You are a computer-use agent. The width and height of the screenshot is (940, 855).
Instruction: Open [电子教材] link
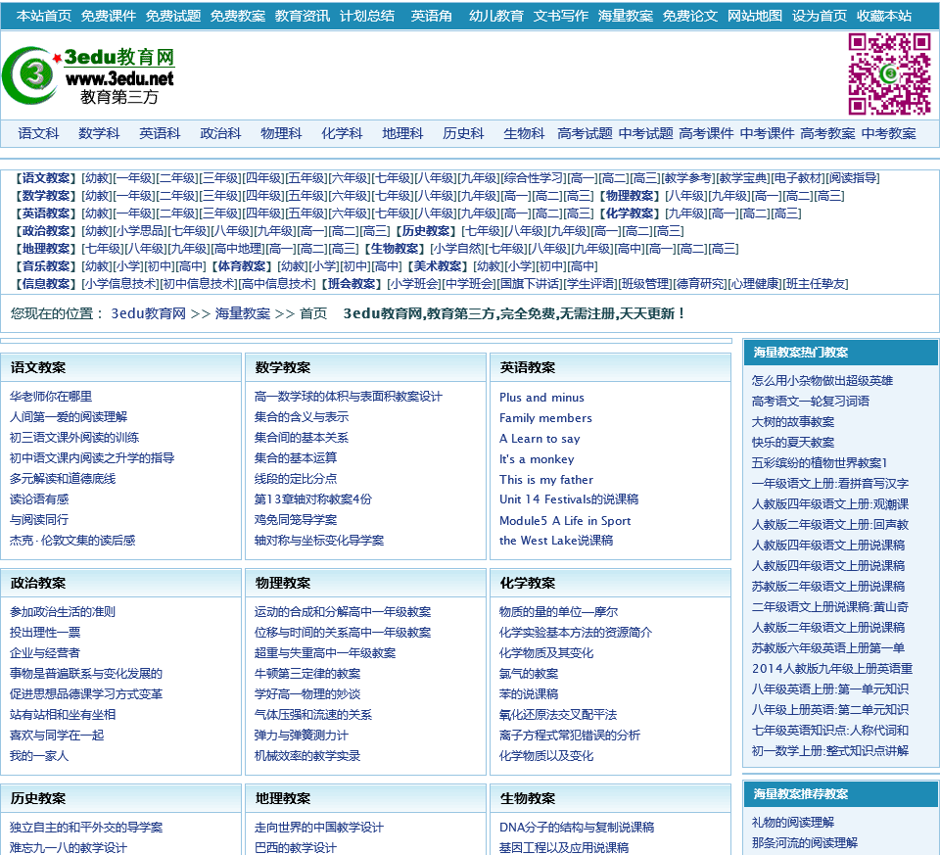797,178
